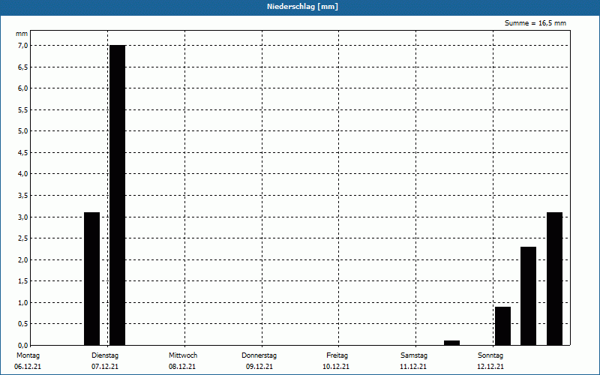Click the y-axis value '3,5'
The height and width of the screenshot is (375, 600).
(22, 196)
